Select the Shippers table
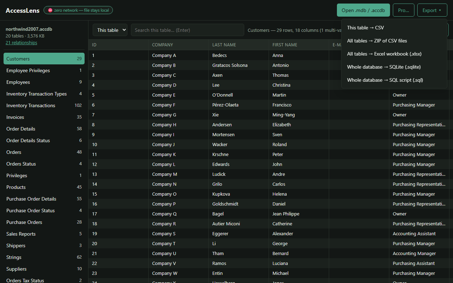 point(44,246)
